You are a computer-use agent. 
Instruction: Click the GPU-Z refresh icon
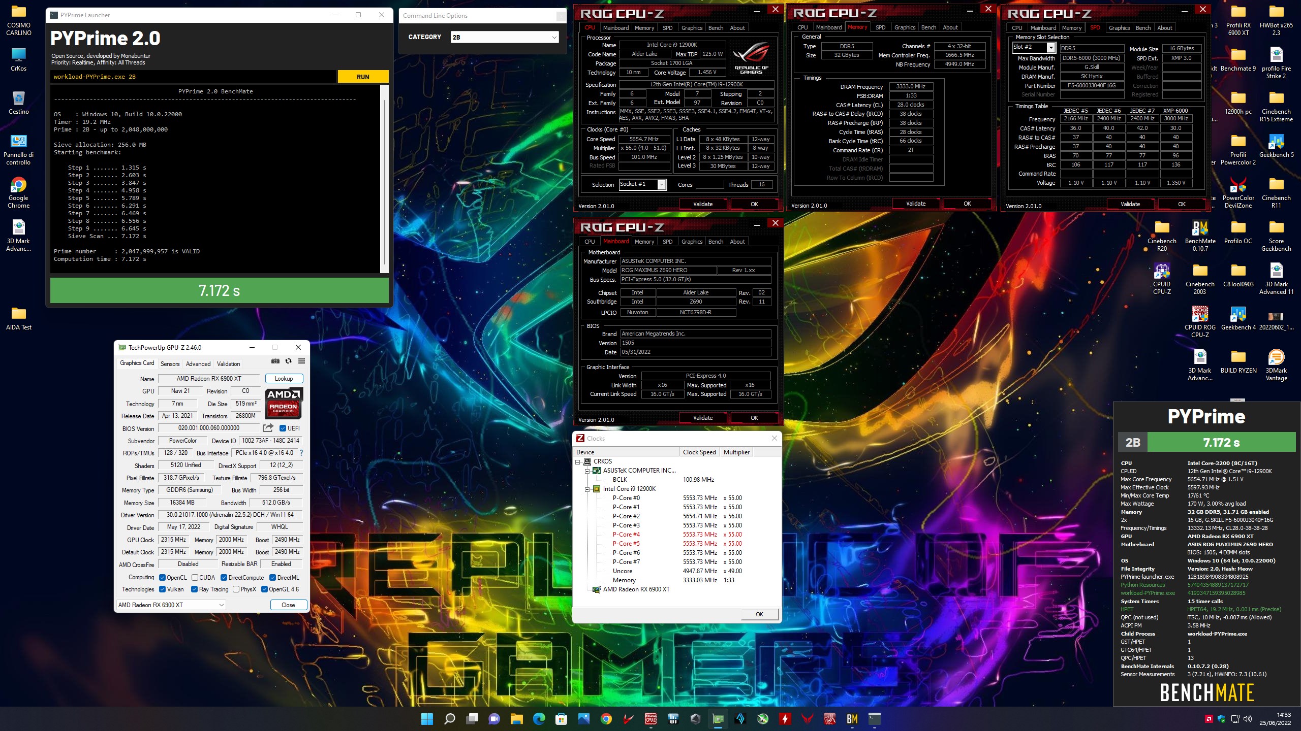coord(288,361)
